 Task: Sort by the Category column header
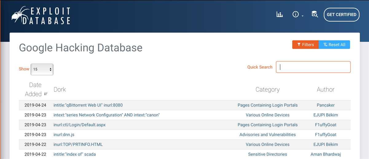click(x=267, y=89)
